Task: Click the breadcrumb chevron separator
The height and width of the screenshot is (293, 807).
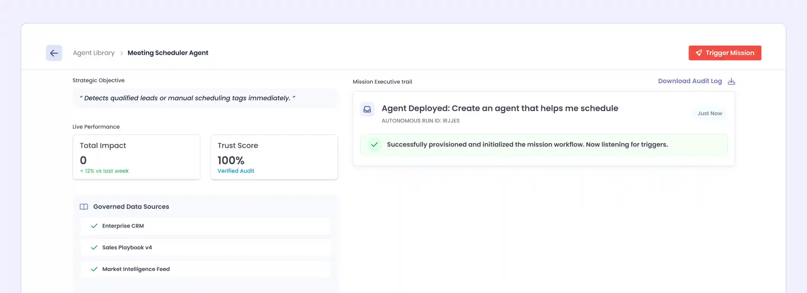Action: 121,53
